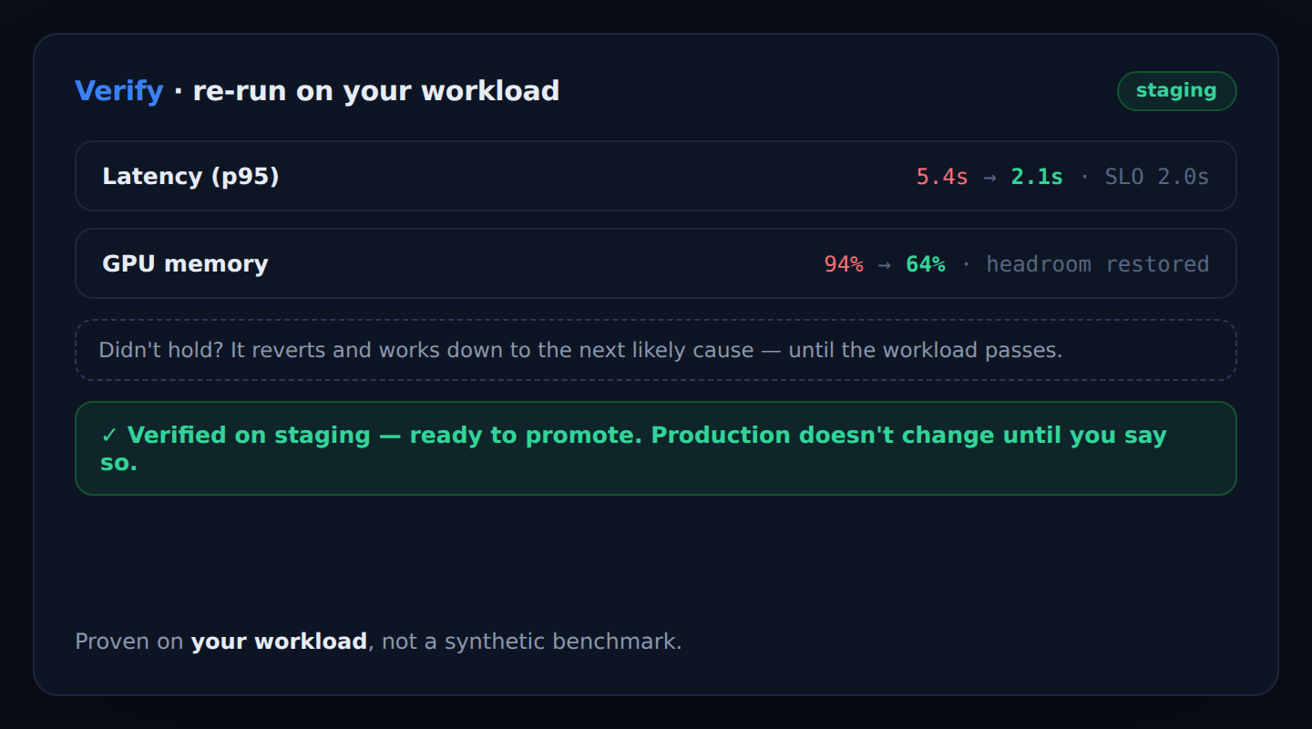Select the Latency (p95) row label
1312x729 pixels.
(190, 176)
